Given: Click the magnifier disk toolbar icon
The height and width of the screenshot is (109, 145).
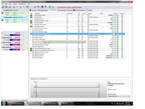Looking at the screenshot, I should (46, 7).
